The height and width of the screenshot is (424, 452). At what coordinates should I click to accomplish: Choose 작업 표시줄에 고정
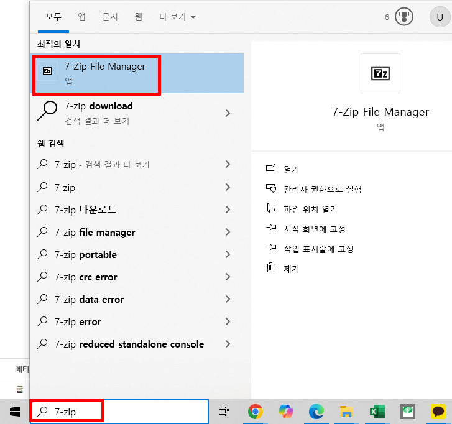(318, 249)
